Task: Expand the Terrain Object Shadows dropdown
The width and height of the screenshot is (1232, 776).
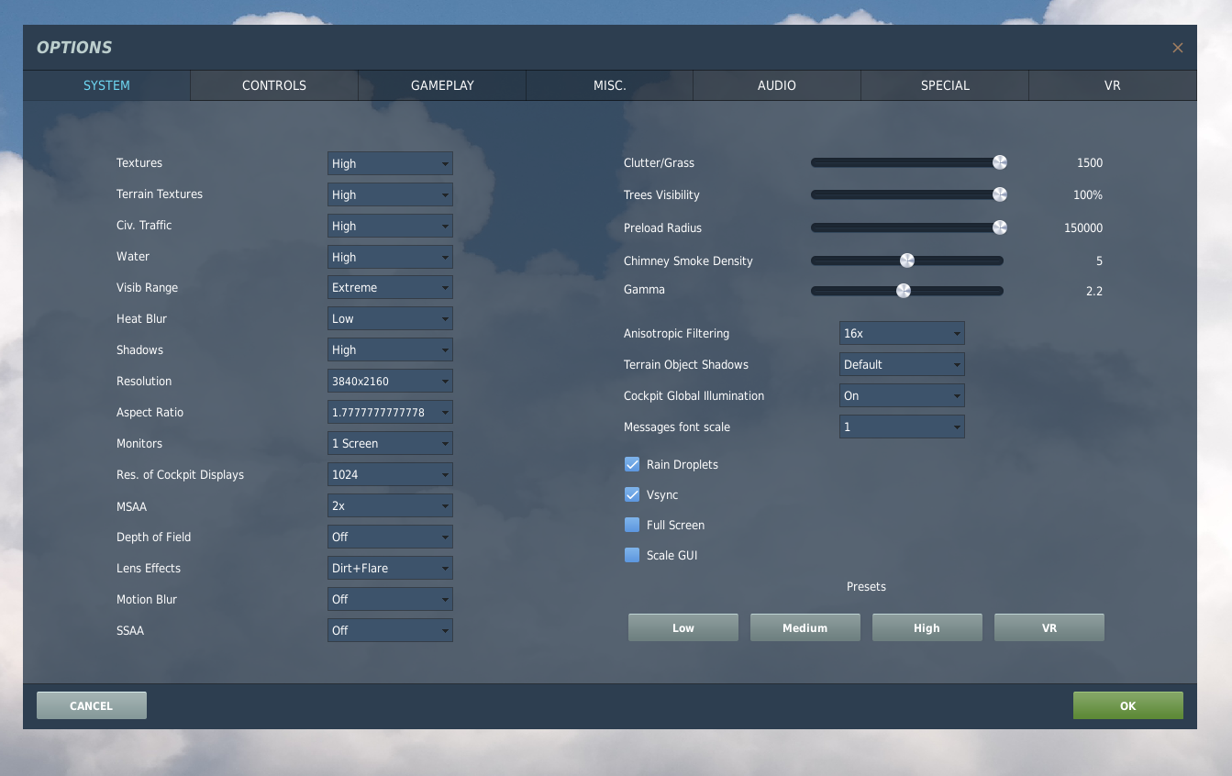Action: pyautogui.click(x=902, y=364)
